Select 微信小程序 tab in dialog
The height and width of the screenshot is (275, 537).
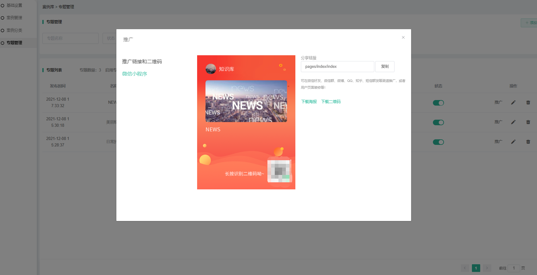click(x=134, y=74)
